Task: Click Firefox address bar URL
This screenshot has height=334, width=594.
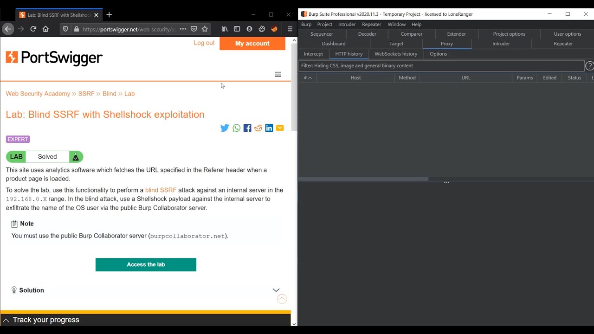Action: (129, 29)
